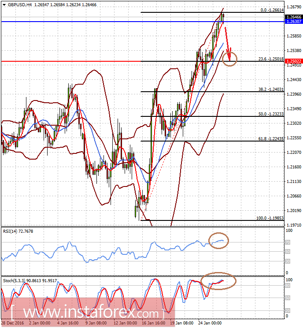The image size is (303, 328).
Task: Click the 4 Jan 16:00 time axis label
Action: tap(68, 323)
